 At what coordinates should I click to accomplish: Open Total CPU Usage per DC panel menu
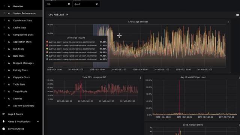[140, 78]
